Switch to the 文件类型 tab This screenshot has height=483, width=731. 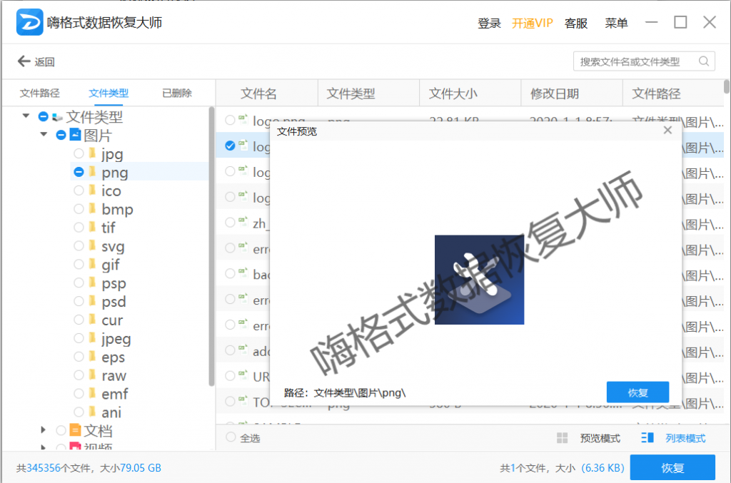pyautogui.click(x=109, y=93)
